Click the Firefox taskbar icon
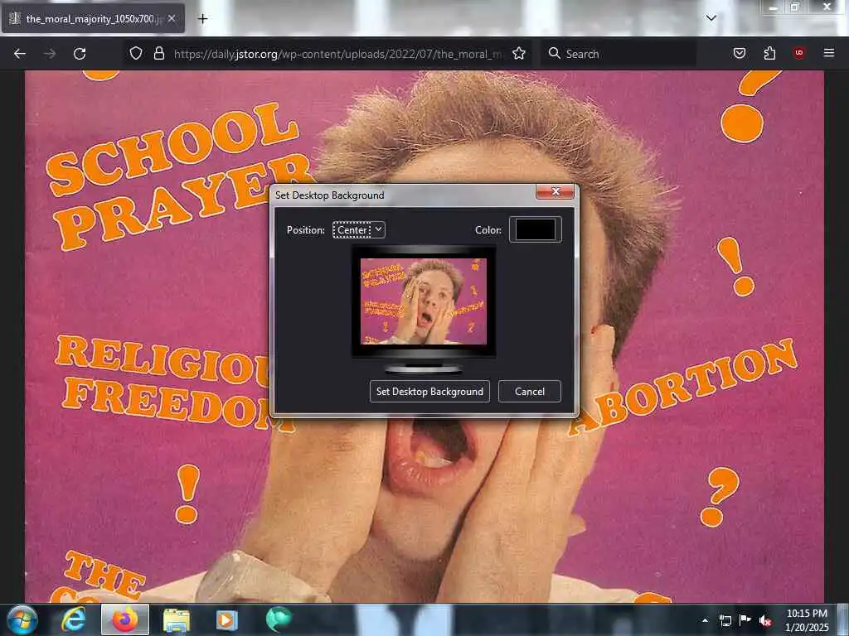This screenshot has width=849, height=636. (125, 619)
